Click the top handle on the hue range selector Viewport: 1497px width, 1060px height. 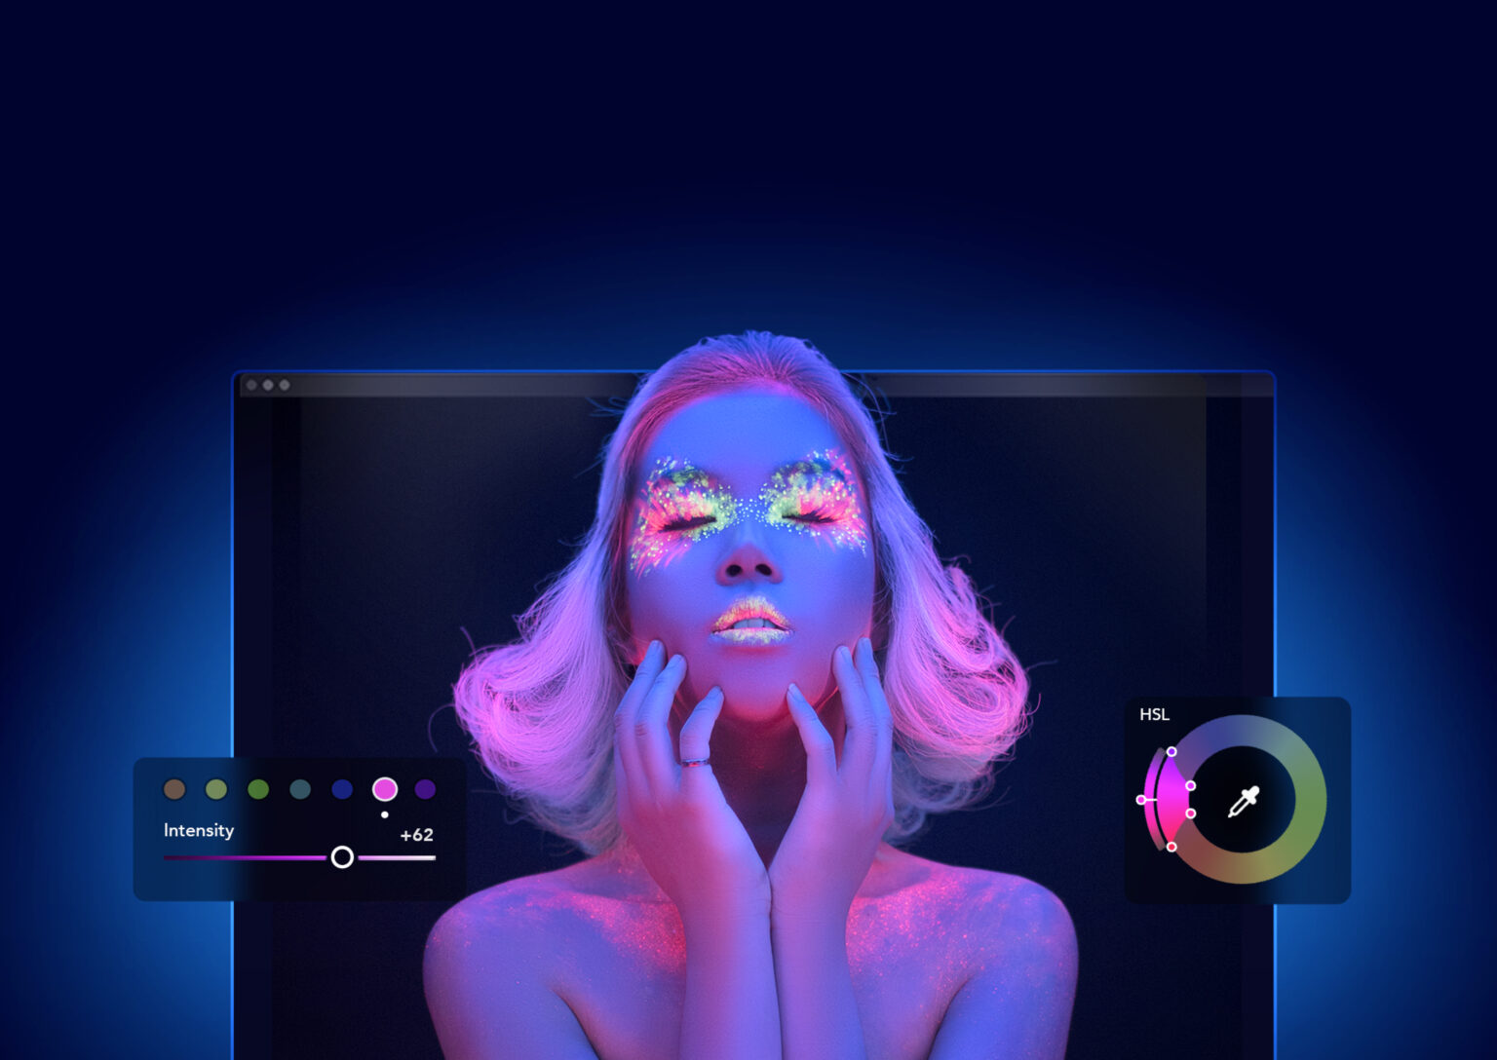pos(1171,752)
